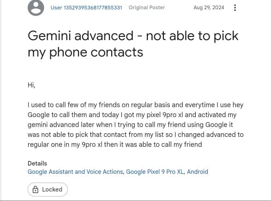Click the line starting 'was not able to pick'

click(136, 135)
